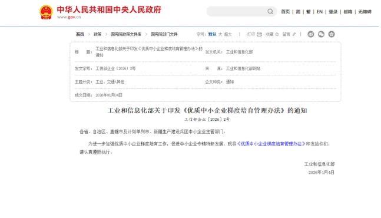This screenshot has width=381, height=218.
Task: Open the 《优质中小企业梯度培育管理办法》 blue link
Action: (x=271, y=144)
